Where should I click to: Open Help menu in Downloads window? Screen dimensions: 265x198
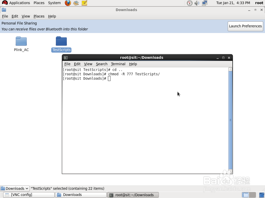point(52,16)
